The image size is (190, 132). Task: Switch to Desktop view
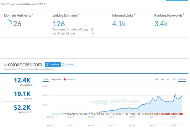(x=53, y=64)
